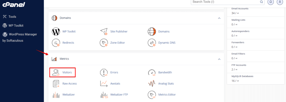Image resolution: width=286 pixels, height=102 pixels.
Task: Open the Visitors metrics icon
Action: coord(56,72)
